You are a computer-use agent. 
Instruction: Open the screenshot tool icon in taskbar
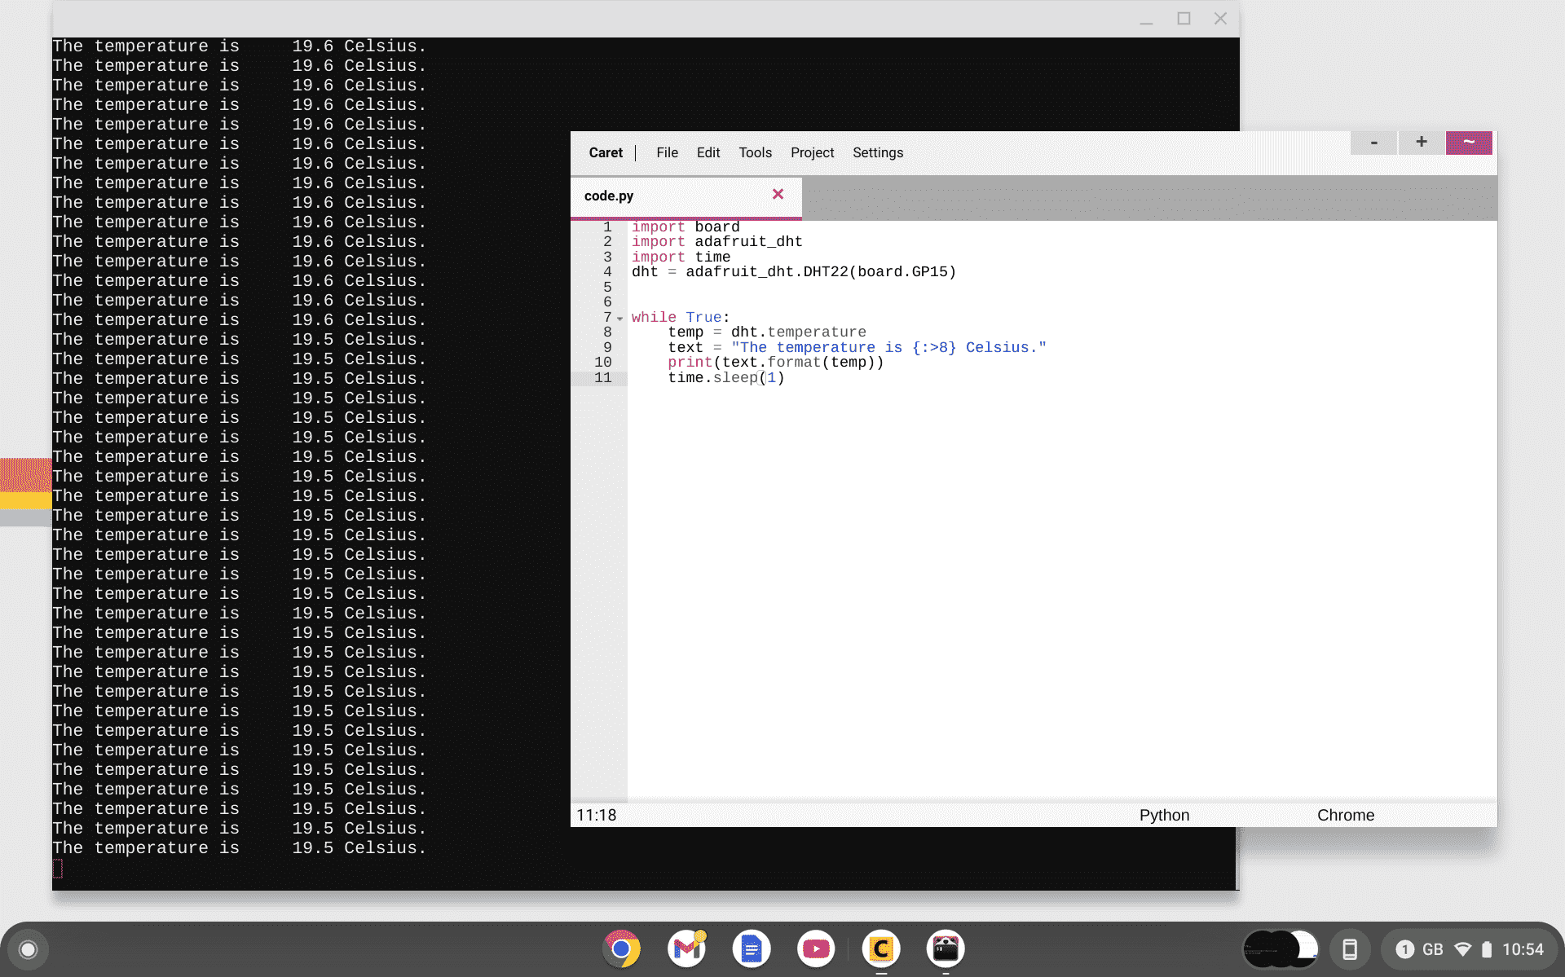pos(946,948)
